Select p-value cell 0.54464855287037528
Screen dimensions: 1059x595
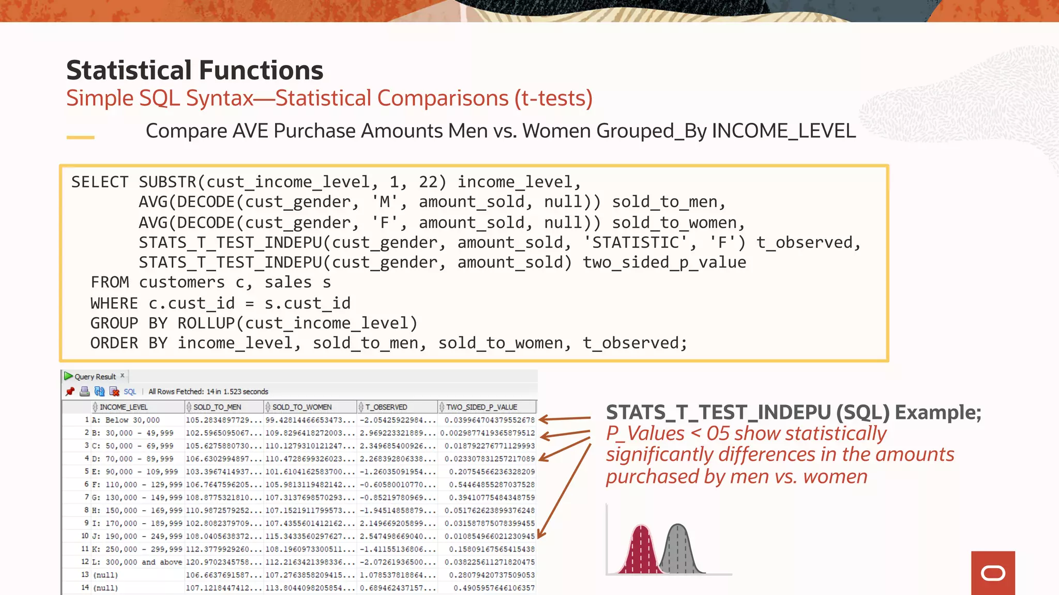[487, 484]
